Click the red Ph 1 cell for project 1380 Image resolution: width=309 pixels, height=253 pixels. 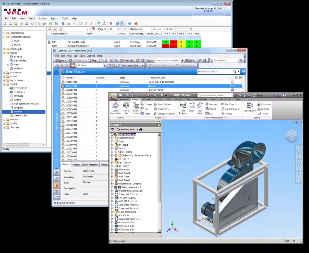point(165,46)
